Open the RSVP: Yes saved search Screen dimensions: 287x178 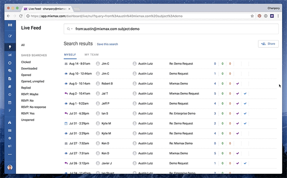[28, 113]
